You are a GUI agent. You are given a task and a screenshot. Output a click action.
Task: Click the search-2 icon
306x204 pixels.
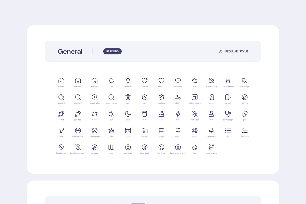tap(78, 97)
